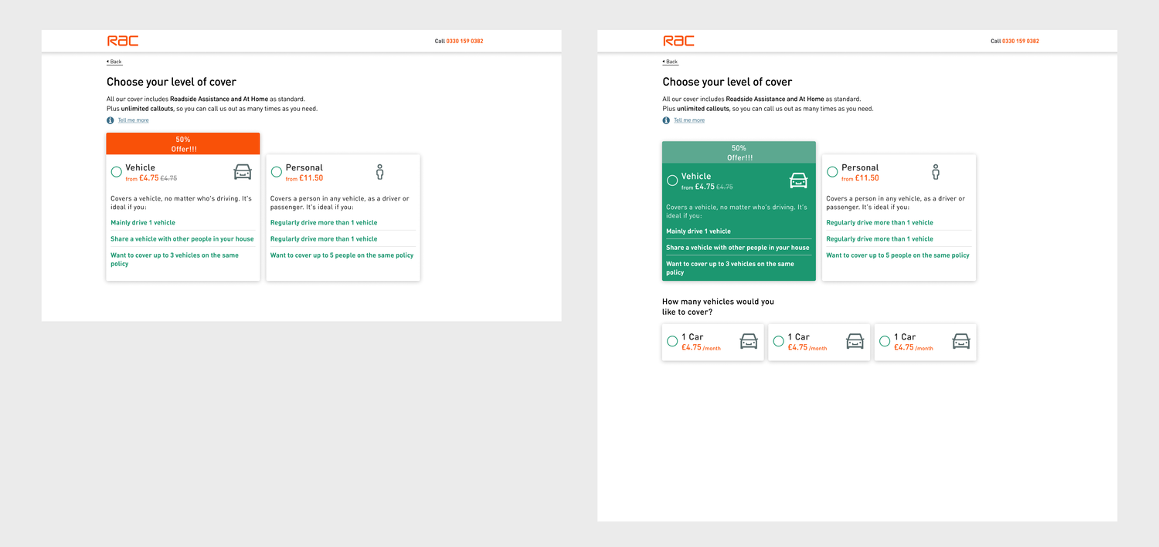Select the leftmost 1 Car radio button
Screen dimensions: 1159x547
coord(672,341)
